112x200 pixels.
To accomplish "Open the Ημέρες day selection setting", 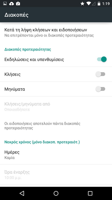I will click(56, 154).
